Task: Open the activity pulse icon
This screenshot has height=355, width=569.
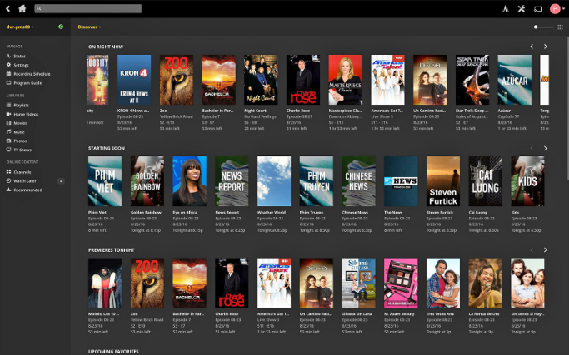Action: pyautogui.click(x=506, y=8)
